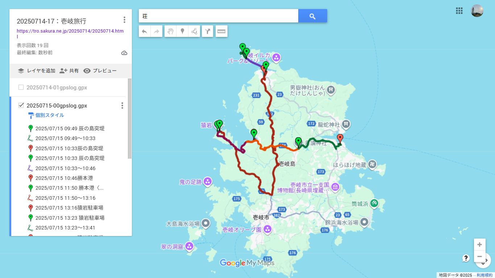Select the measure distances ruler tool

[x=221, y=31]
